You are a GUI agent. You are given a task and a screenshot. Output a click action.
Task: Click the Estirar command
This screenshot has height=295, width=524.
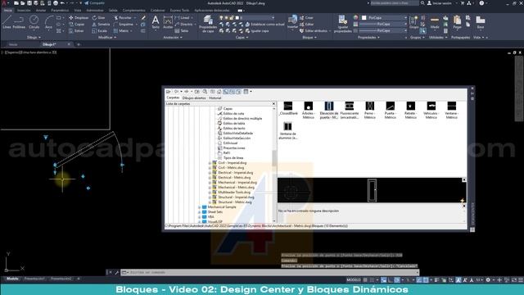pyautogui.click(x=76, y=31)
